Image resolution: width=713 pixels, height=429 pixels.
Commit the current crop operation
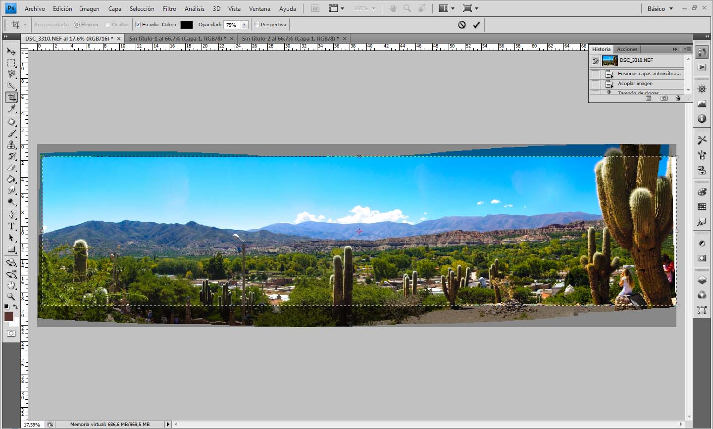point(476,25)
